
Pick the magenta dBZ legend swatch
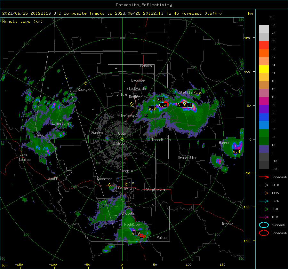[x=264, y=101]
